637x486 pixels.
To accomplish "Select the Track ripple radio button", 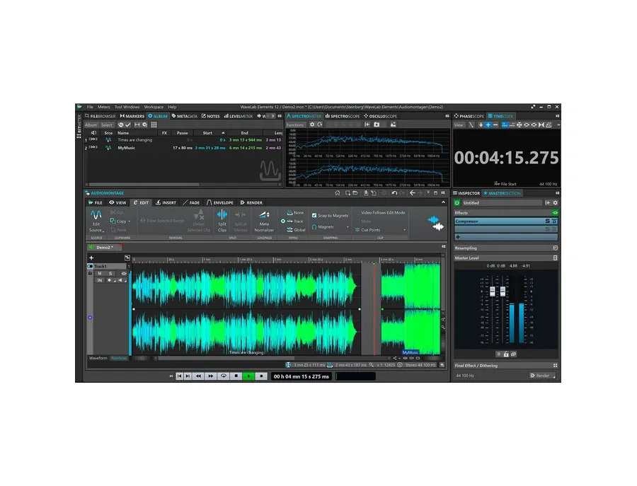I will [x=283, y=221].
